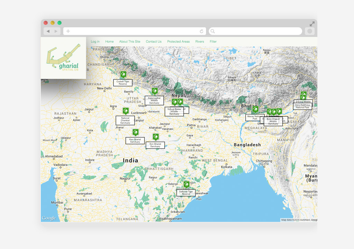The height and width of the screenshot is (249, 354).
Task: Click the Sohagi Barwa Wildlife Sanctuary label
Action: coord(174,112)
